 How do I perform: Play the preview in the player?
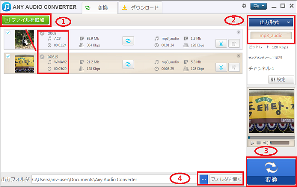(252, 143)
